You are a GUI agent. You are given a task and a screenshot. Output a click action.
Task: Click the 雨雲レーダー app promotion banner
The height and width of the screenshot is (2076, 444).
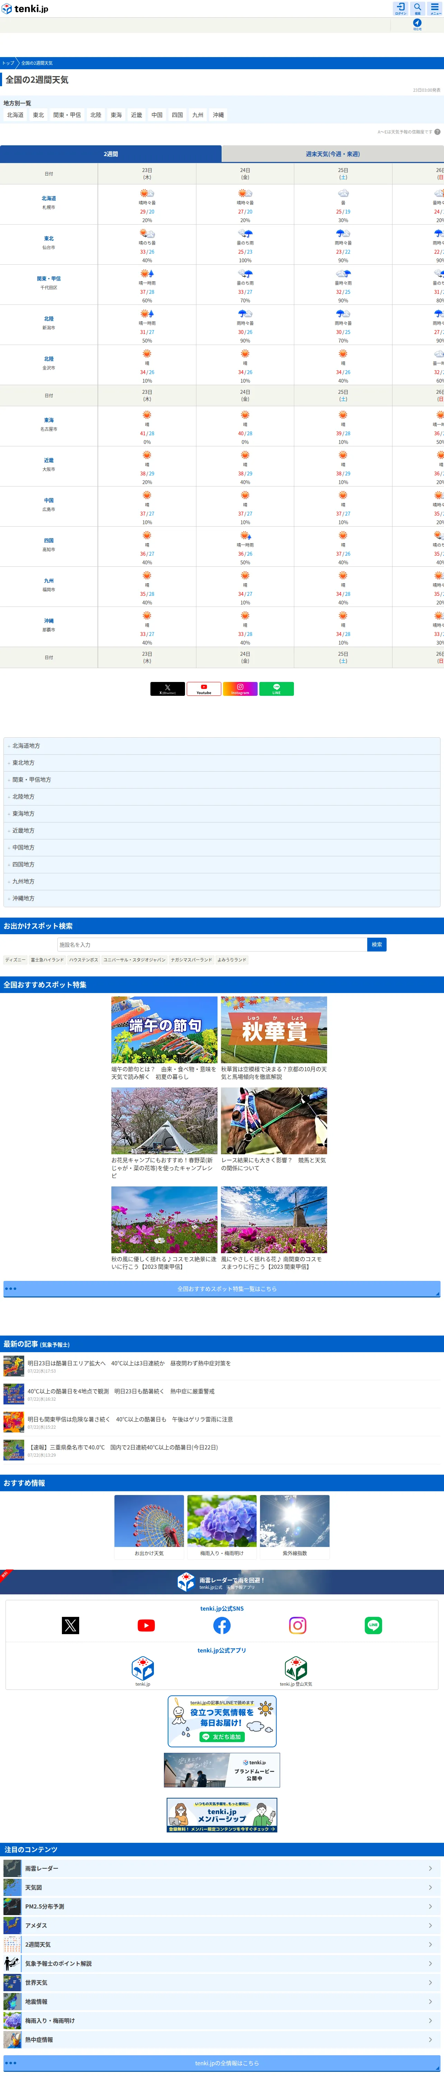pos(222,1582)
